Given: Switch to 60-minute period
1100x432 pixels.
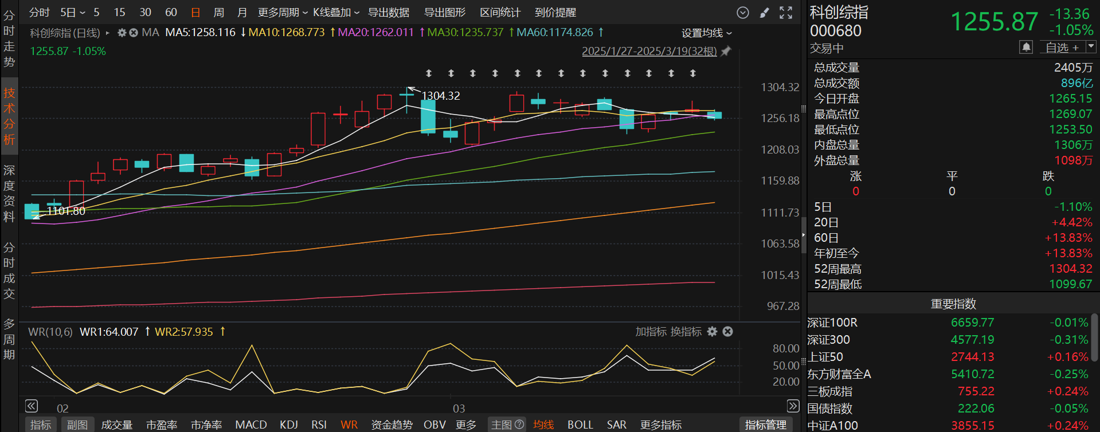Looking at the screenshot, I should (171, 12).
